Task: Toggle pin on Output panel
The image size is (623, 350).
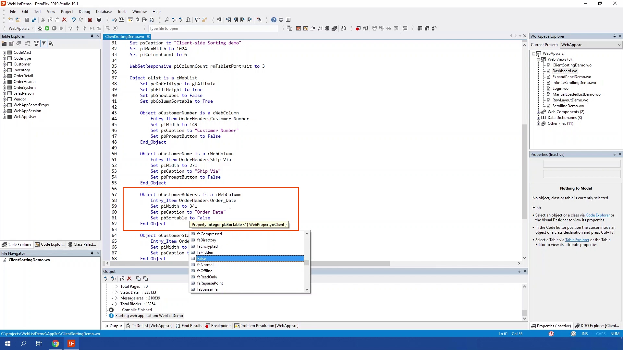Action: (x=519, y=271)
